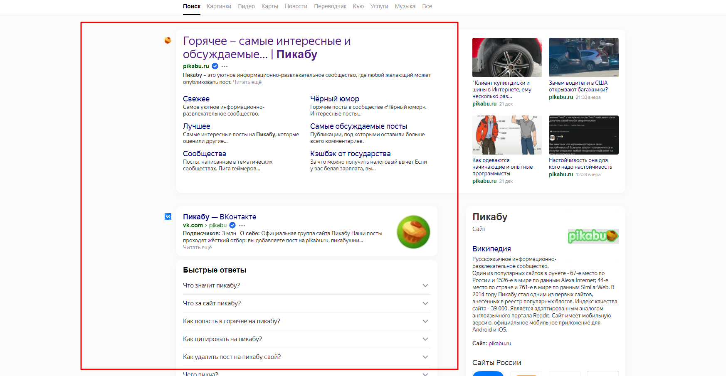The image size is (726, 376).
Task: Expand "Как удалить пост на пикабу свой?"
Action: (307, 357)
